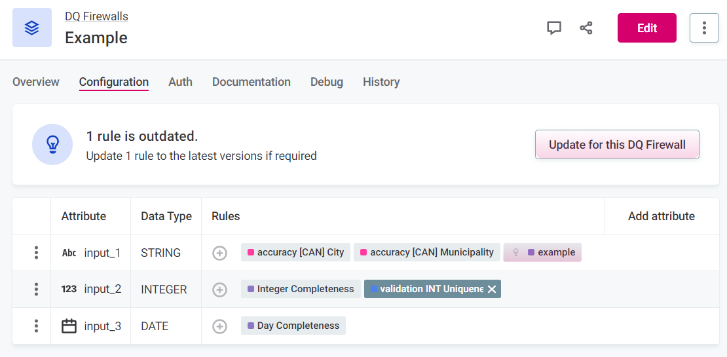
Task: Add a rule to input_3 row
Action: pos(219,326)
